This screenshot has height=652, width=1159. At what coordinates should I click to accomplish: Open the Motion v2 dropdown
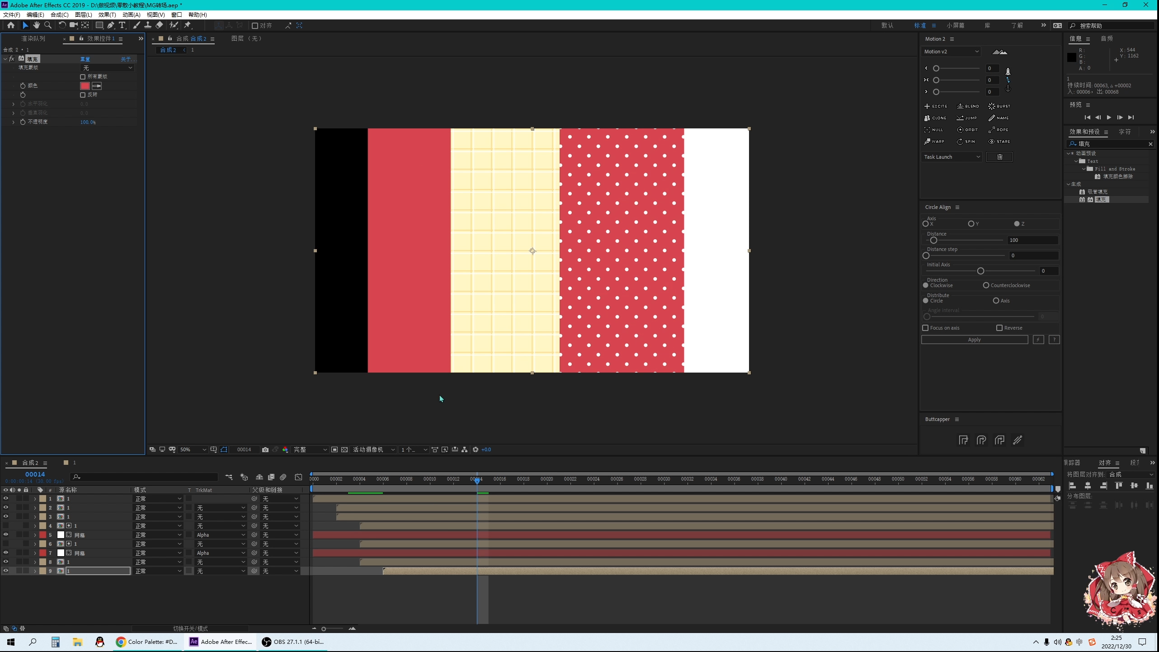[951, 52]
